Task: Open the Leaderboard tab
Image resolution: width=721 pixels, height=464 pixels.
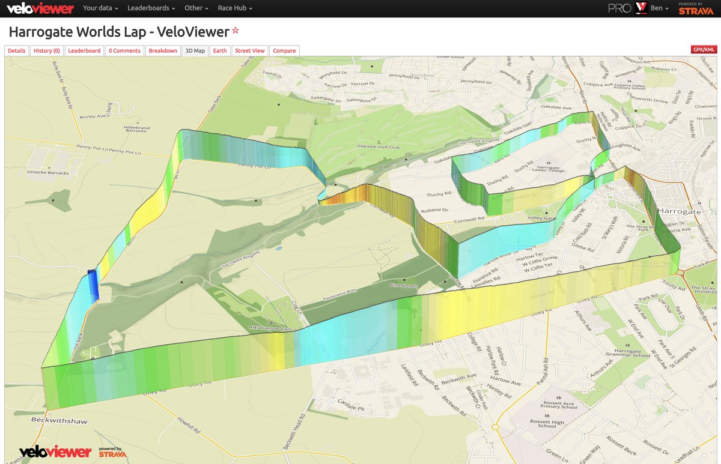Action: 84,51
